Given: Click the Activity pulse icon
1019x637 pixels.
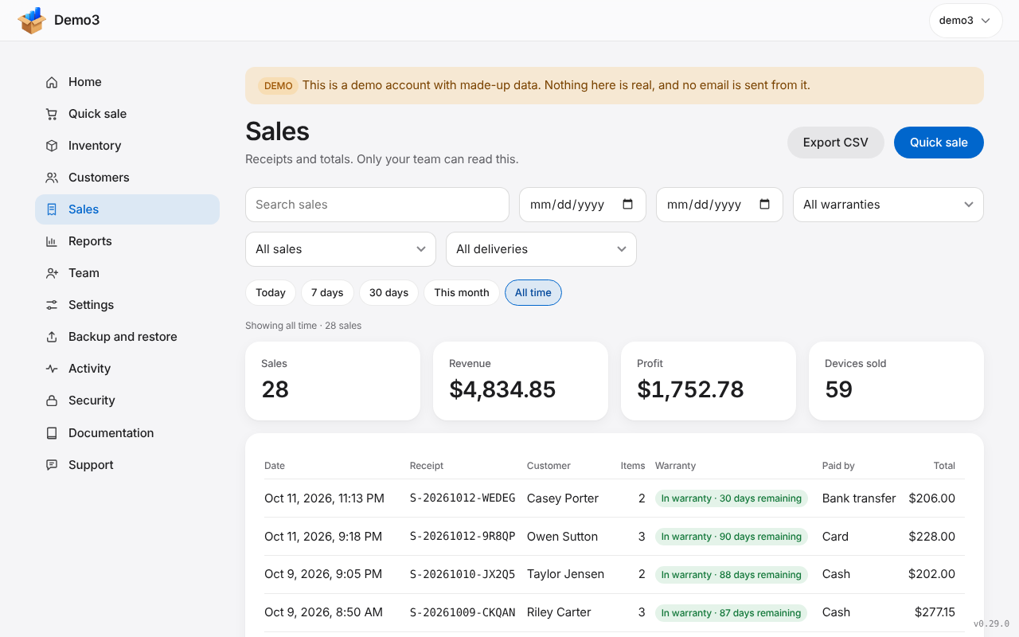Looking at the screenshot, I should [x=52, y=369].
